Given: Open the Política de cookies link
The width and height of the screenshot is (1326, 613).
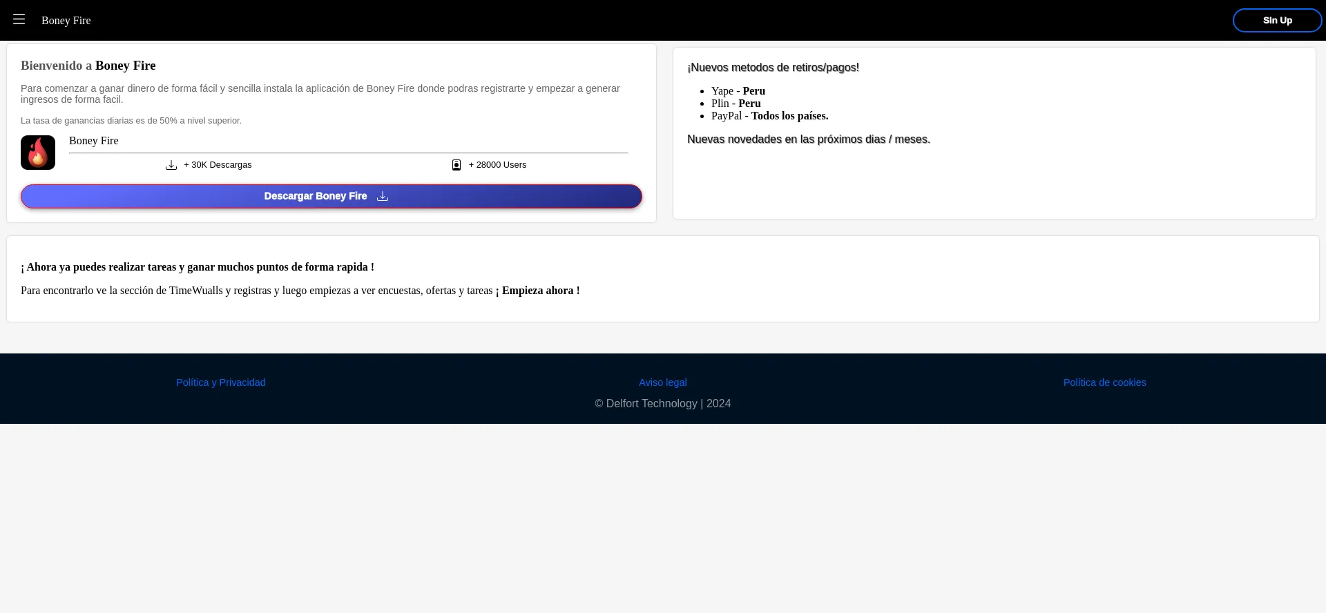Looking at the screenshot, I should point(1104,382).
